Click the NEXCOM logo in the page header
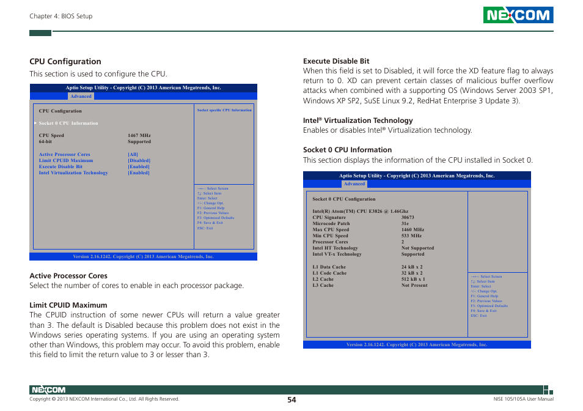The width and height of the screenshot is (583, 411). (518, 15)
